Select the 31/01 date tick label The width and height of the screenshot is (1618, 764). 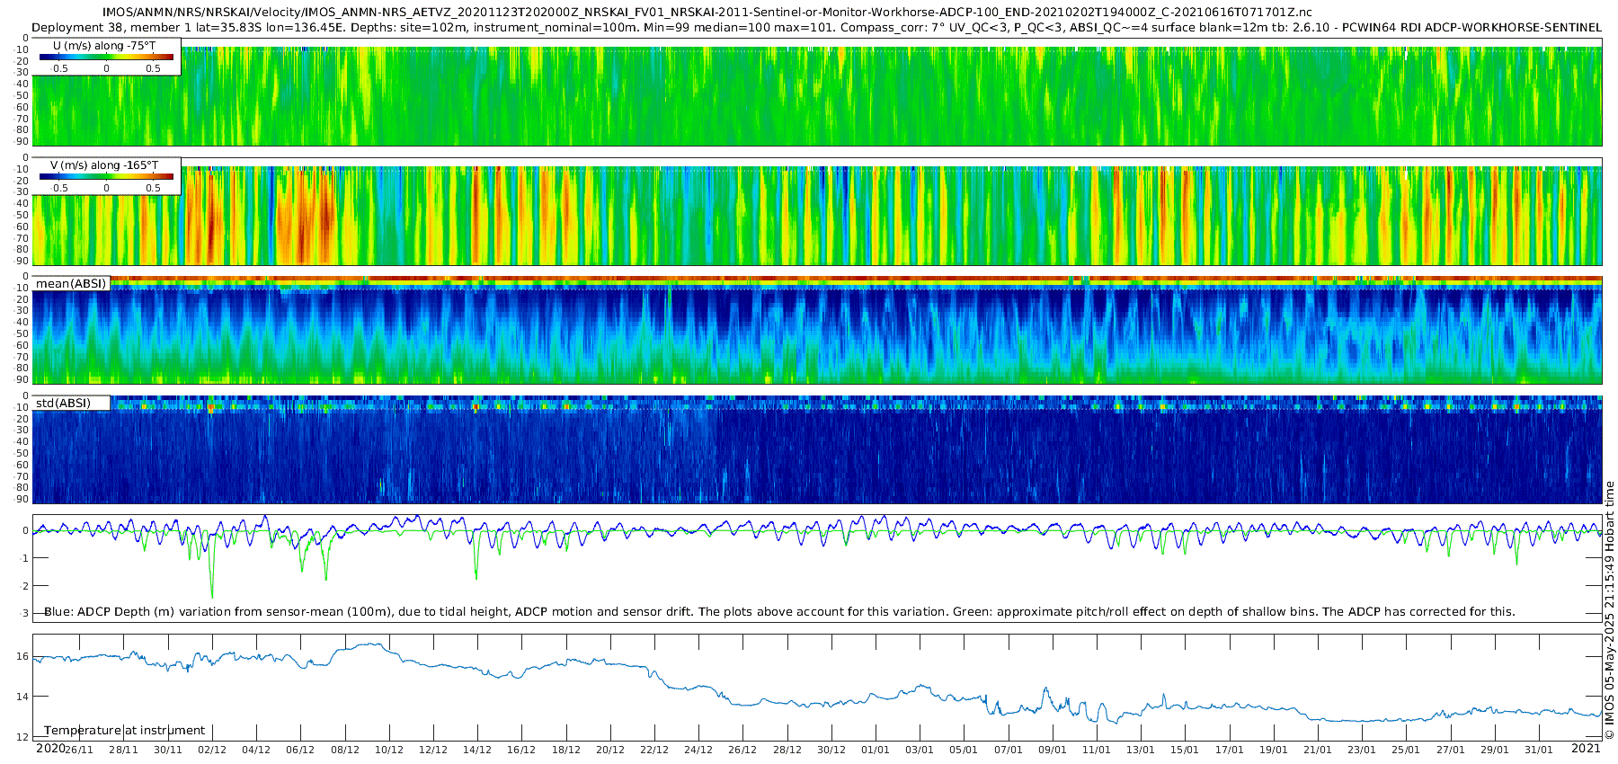pos(1539,750)
